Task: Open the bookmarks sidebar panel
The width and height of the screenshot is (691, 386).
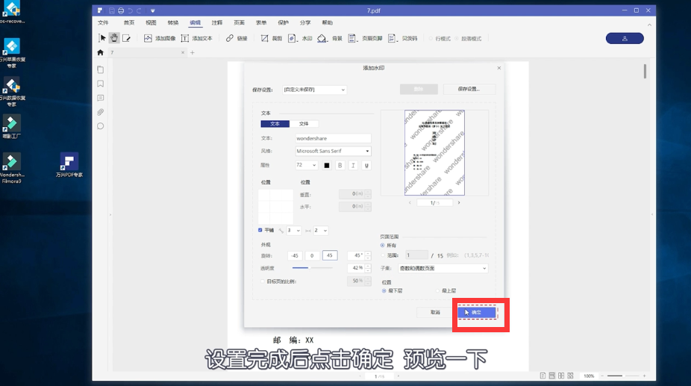Action: click(101, 84)
